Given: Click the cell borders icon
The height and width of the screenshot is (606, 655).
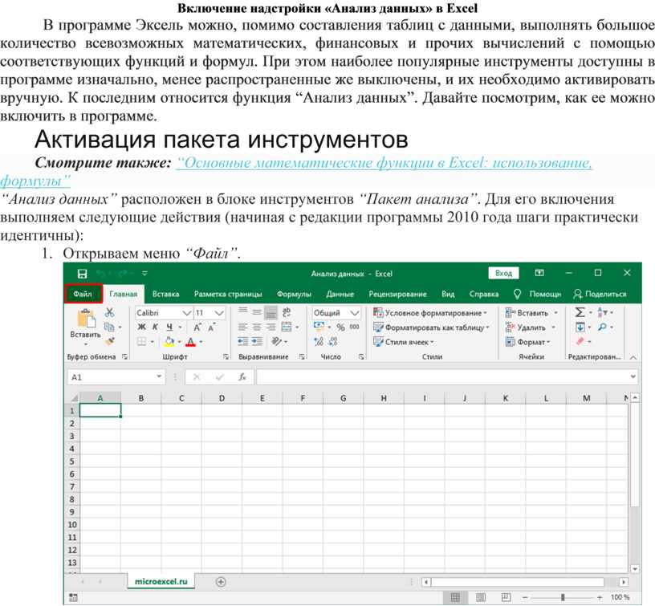Looking at the screenshot, I should pos(142,342).
